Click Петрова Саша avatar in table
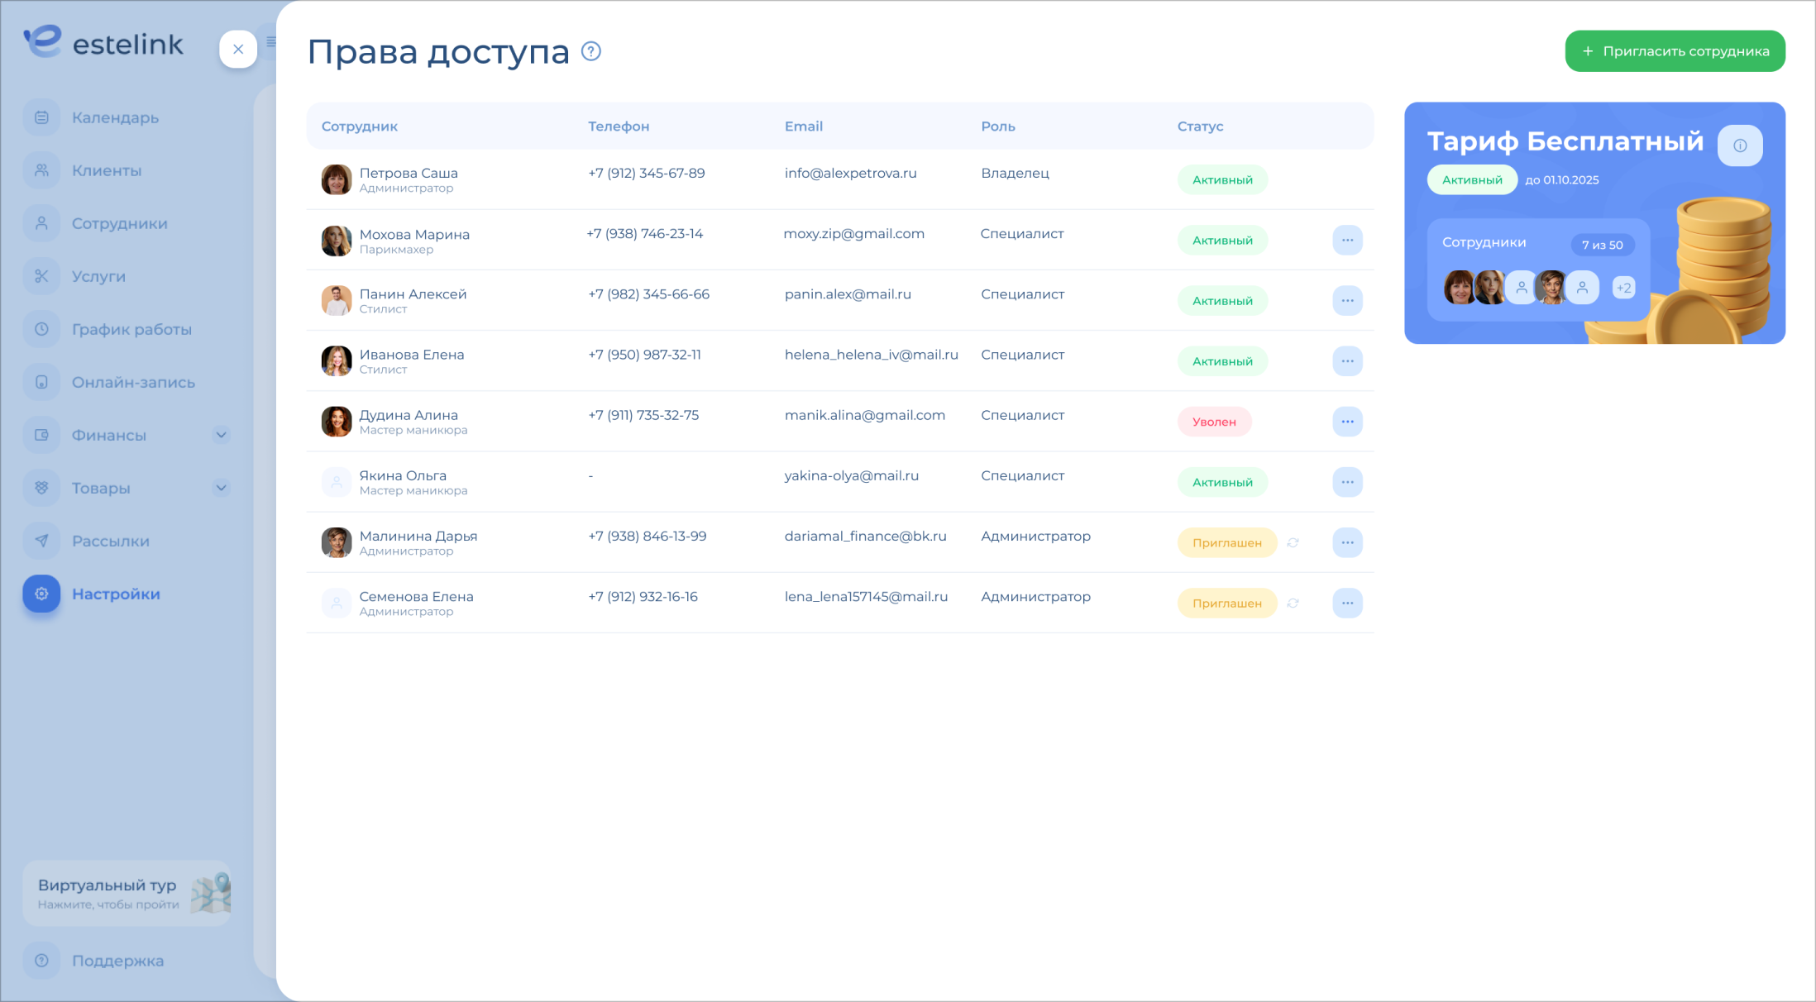Viewport: 1816px width, 1002px height. (337, 179)
